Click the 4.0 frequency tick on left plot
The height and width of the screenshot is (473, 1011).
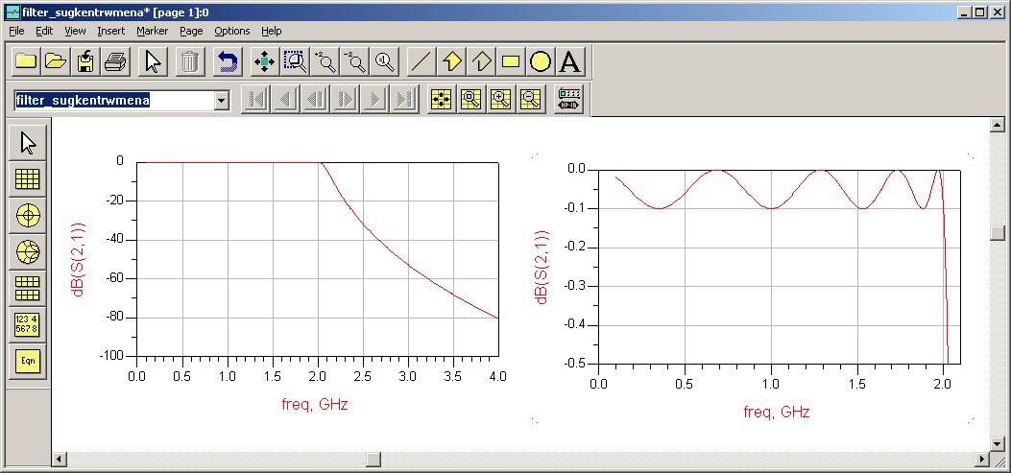coord(497,376)
